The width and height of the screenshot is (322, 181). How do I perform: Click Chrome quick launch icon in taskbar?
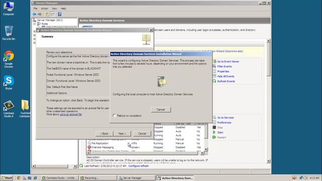tap(19, 178)
